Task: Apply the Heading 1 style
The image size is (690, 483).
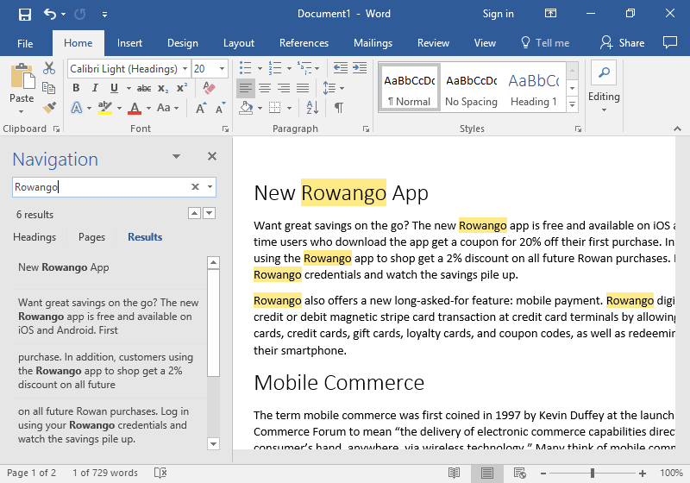Action: click(532, 90)
